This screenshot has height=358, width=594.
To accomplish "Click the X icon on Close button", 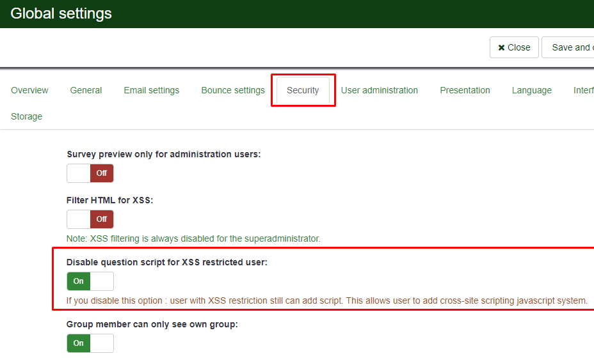I will point(502,47).
